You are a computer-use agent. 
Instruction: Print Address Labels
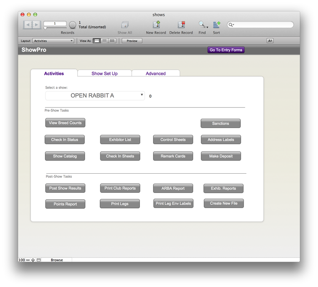click(x=221, y=140)
